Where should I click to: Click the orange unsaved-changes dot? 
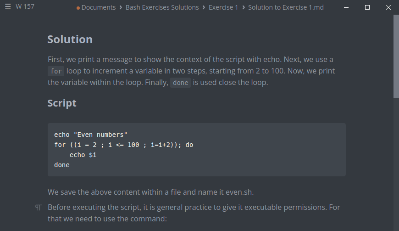click(x=78, y=8)
